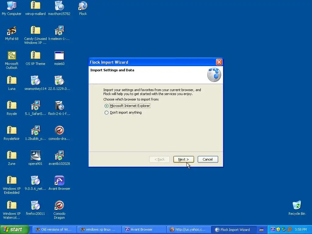This screenshot has height=234, width=312.
Task: Cancel the Flock Import Wizard
Action: [x=208, y=159]
